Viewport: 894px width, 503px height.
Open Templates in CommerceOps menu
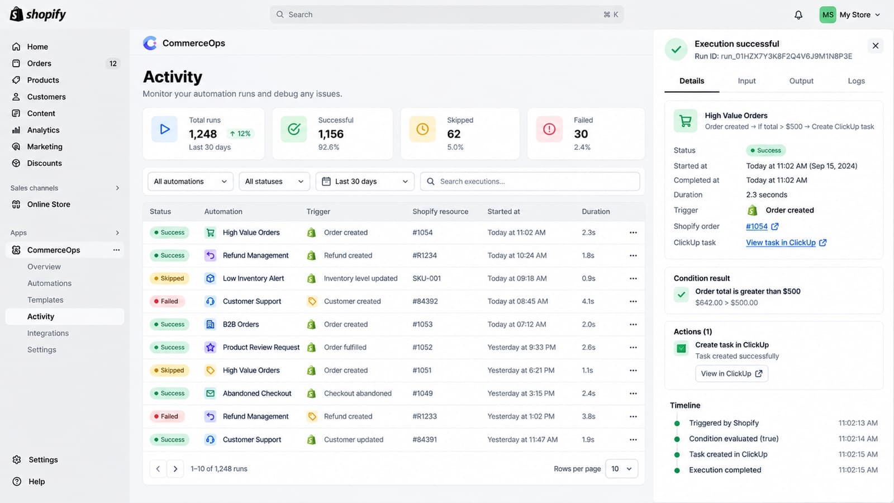[45, 300]
